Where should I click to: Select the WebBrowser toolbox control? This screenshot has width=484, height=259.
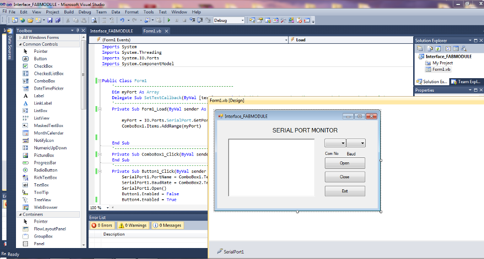pyautogui.click(x=46, y=207)
